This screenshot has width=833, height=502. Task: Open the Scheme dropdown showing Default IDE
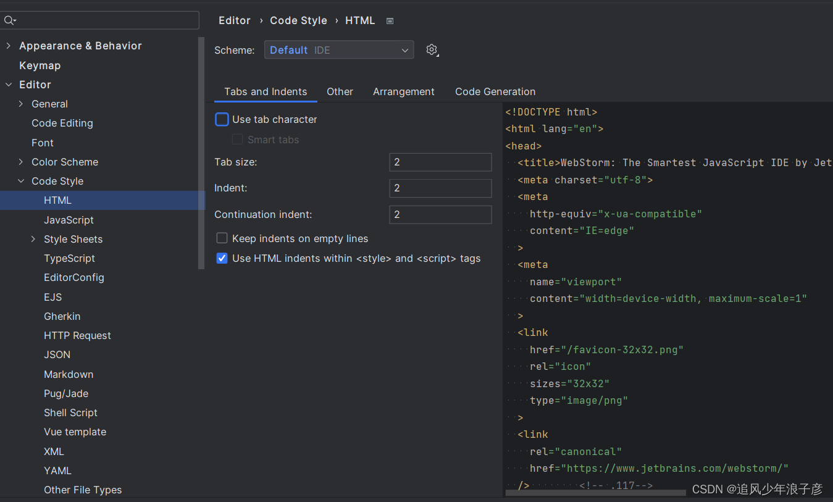(x=338, y=50)
